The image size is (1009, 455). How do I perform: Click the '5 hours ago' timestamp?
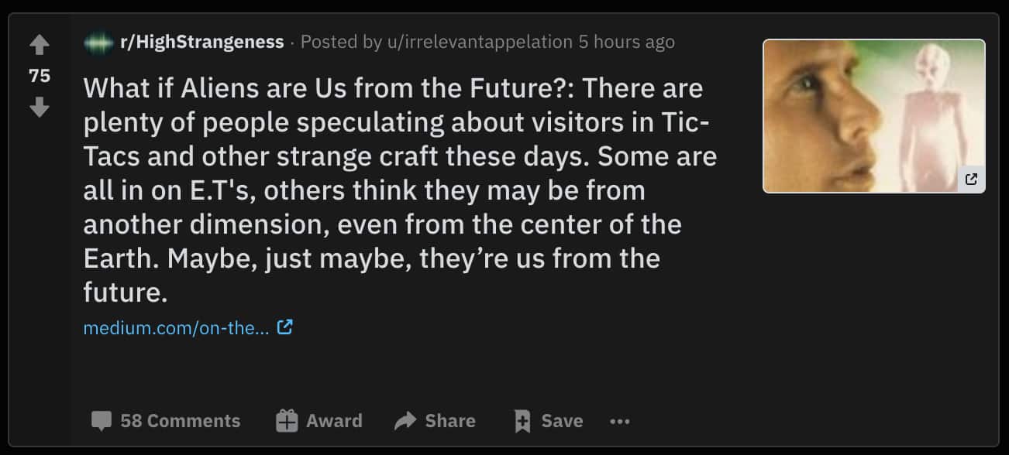point(627,42)
